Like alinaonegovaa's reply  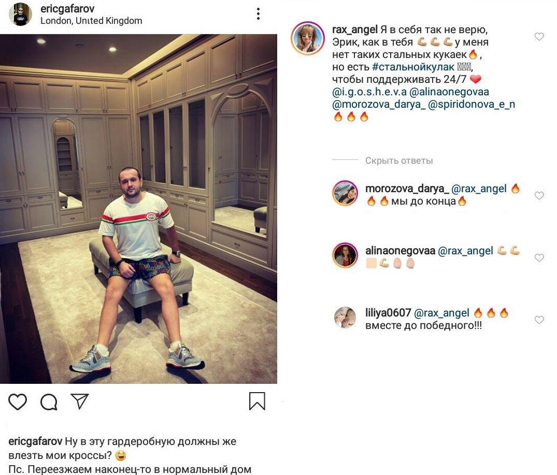click(x=539, y=257)
